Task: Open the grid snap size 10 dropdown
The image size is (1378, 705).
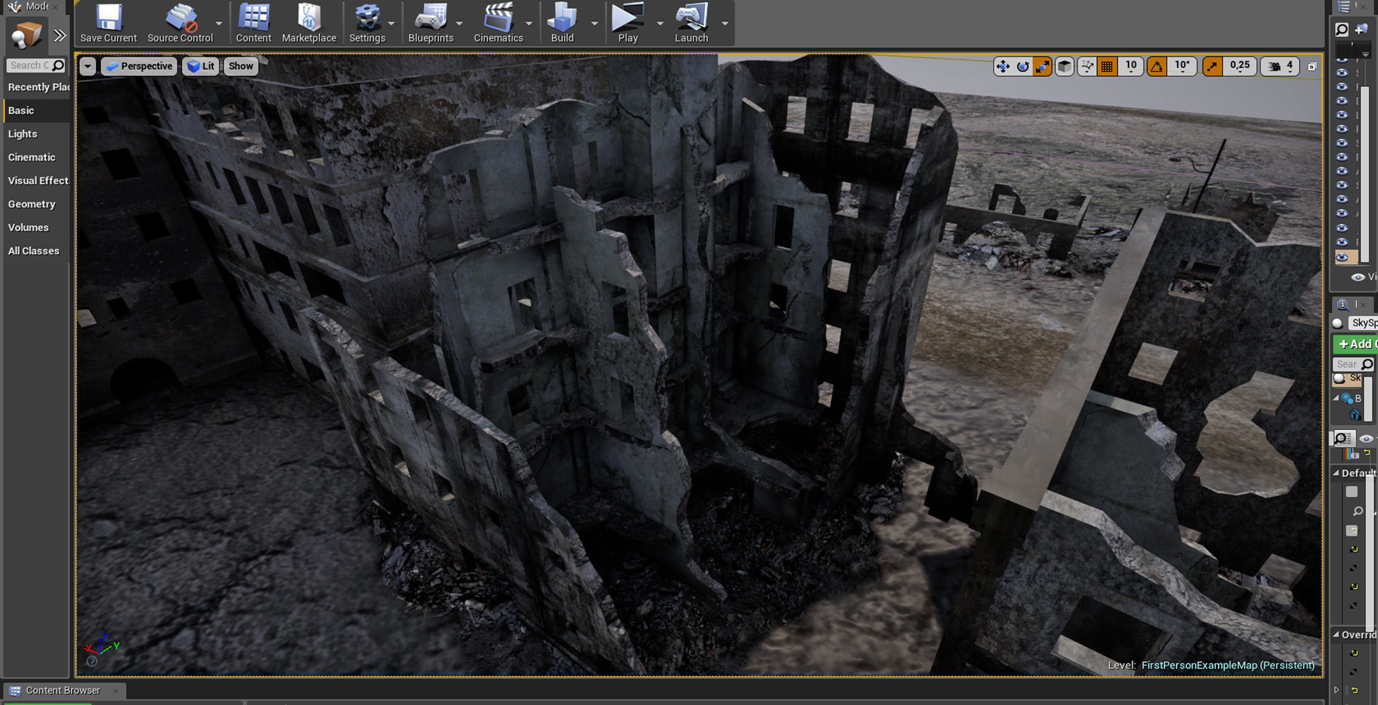Action: click(x=1131, y=66)
